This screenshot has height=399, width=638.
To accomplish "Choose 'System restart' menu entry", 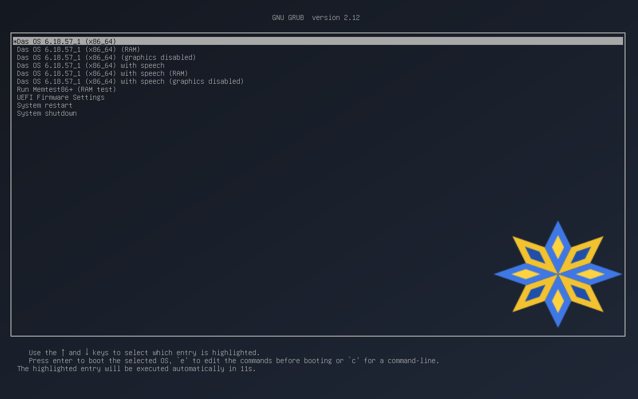I will [44, 105].
